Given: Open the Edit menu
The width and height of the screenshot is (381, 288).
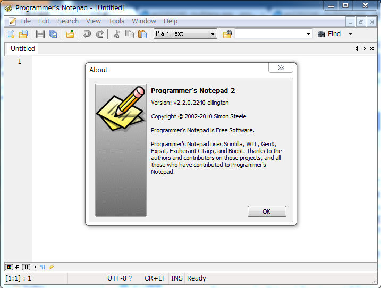Looking at the screenshot, I should click(x=44, y=21).
